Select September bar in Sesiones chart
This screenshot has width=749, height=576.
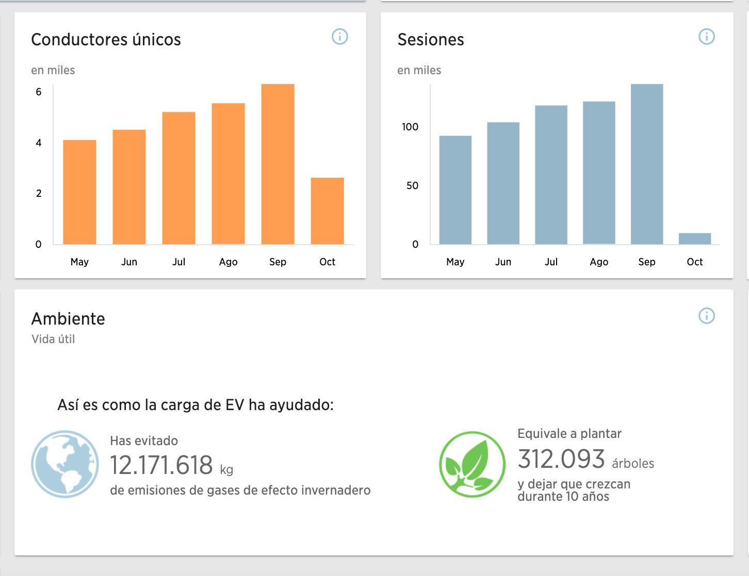[647, 164]
